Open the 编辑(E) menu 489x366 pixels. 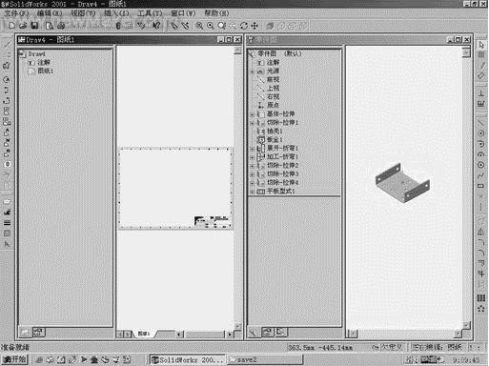coord(50,13)
